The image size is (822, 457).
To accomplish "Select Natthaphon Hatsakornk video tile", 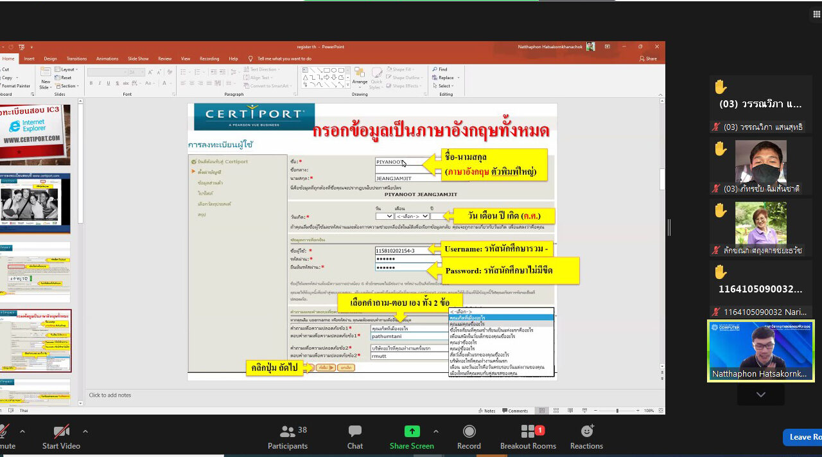I will [x=760, y=351].
